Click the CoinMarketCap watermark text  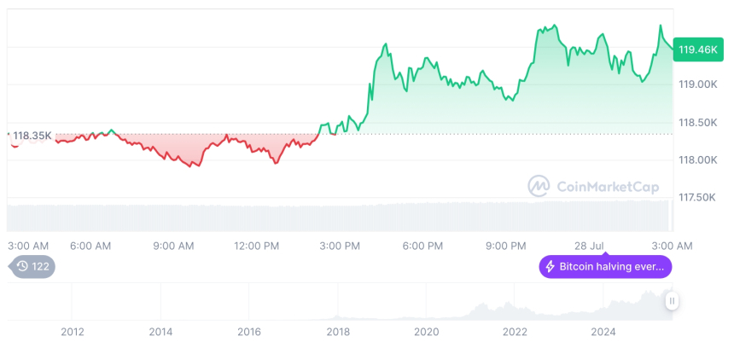(x=608, y=185)
